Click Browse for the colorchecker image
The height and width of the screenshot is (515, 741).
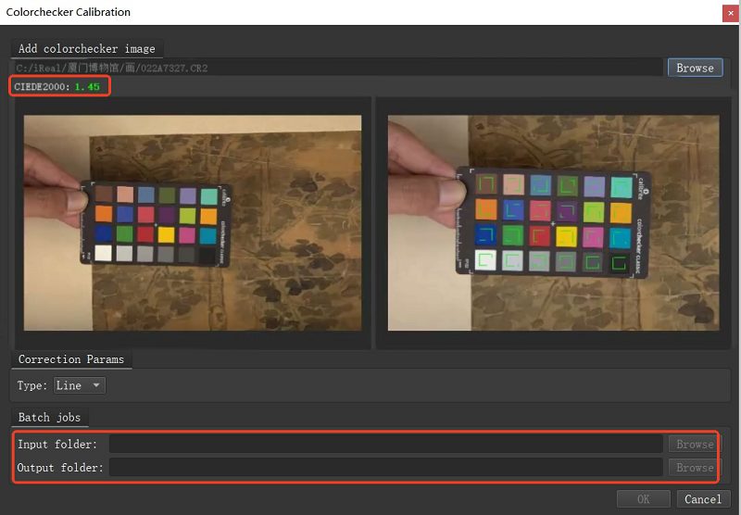click(695, 68)
